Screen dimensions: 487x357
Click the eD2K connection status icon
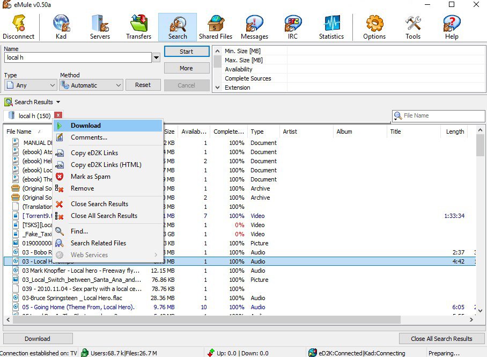tap(313, 353)
